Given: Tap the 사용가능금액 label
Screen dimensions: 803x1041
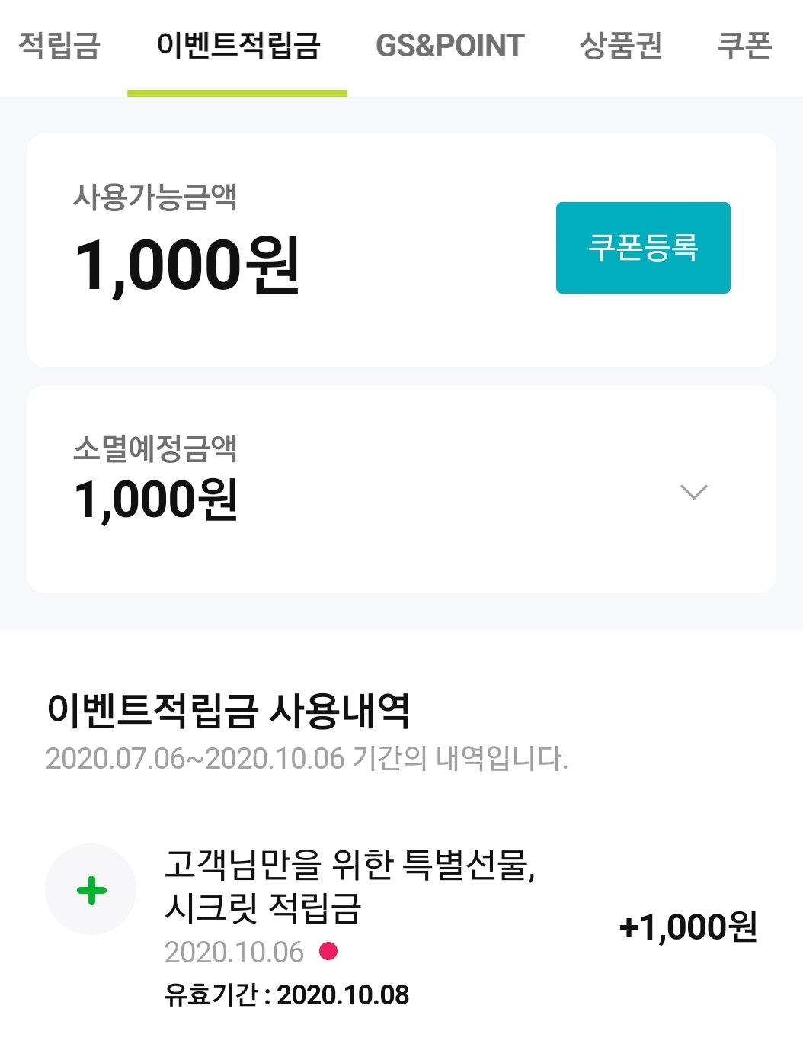Looking at the screenshot, I should (155, 197).
